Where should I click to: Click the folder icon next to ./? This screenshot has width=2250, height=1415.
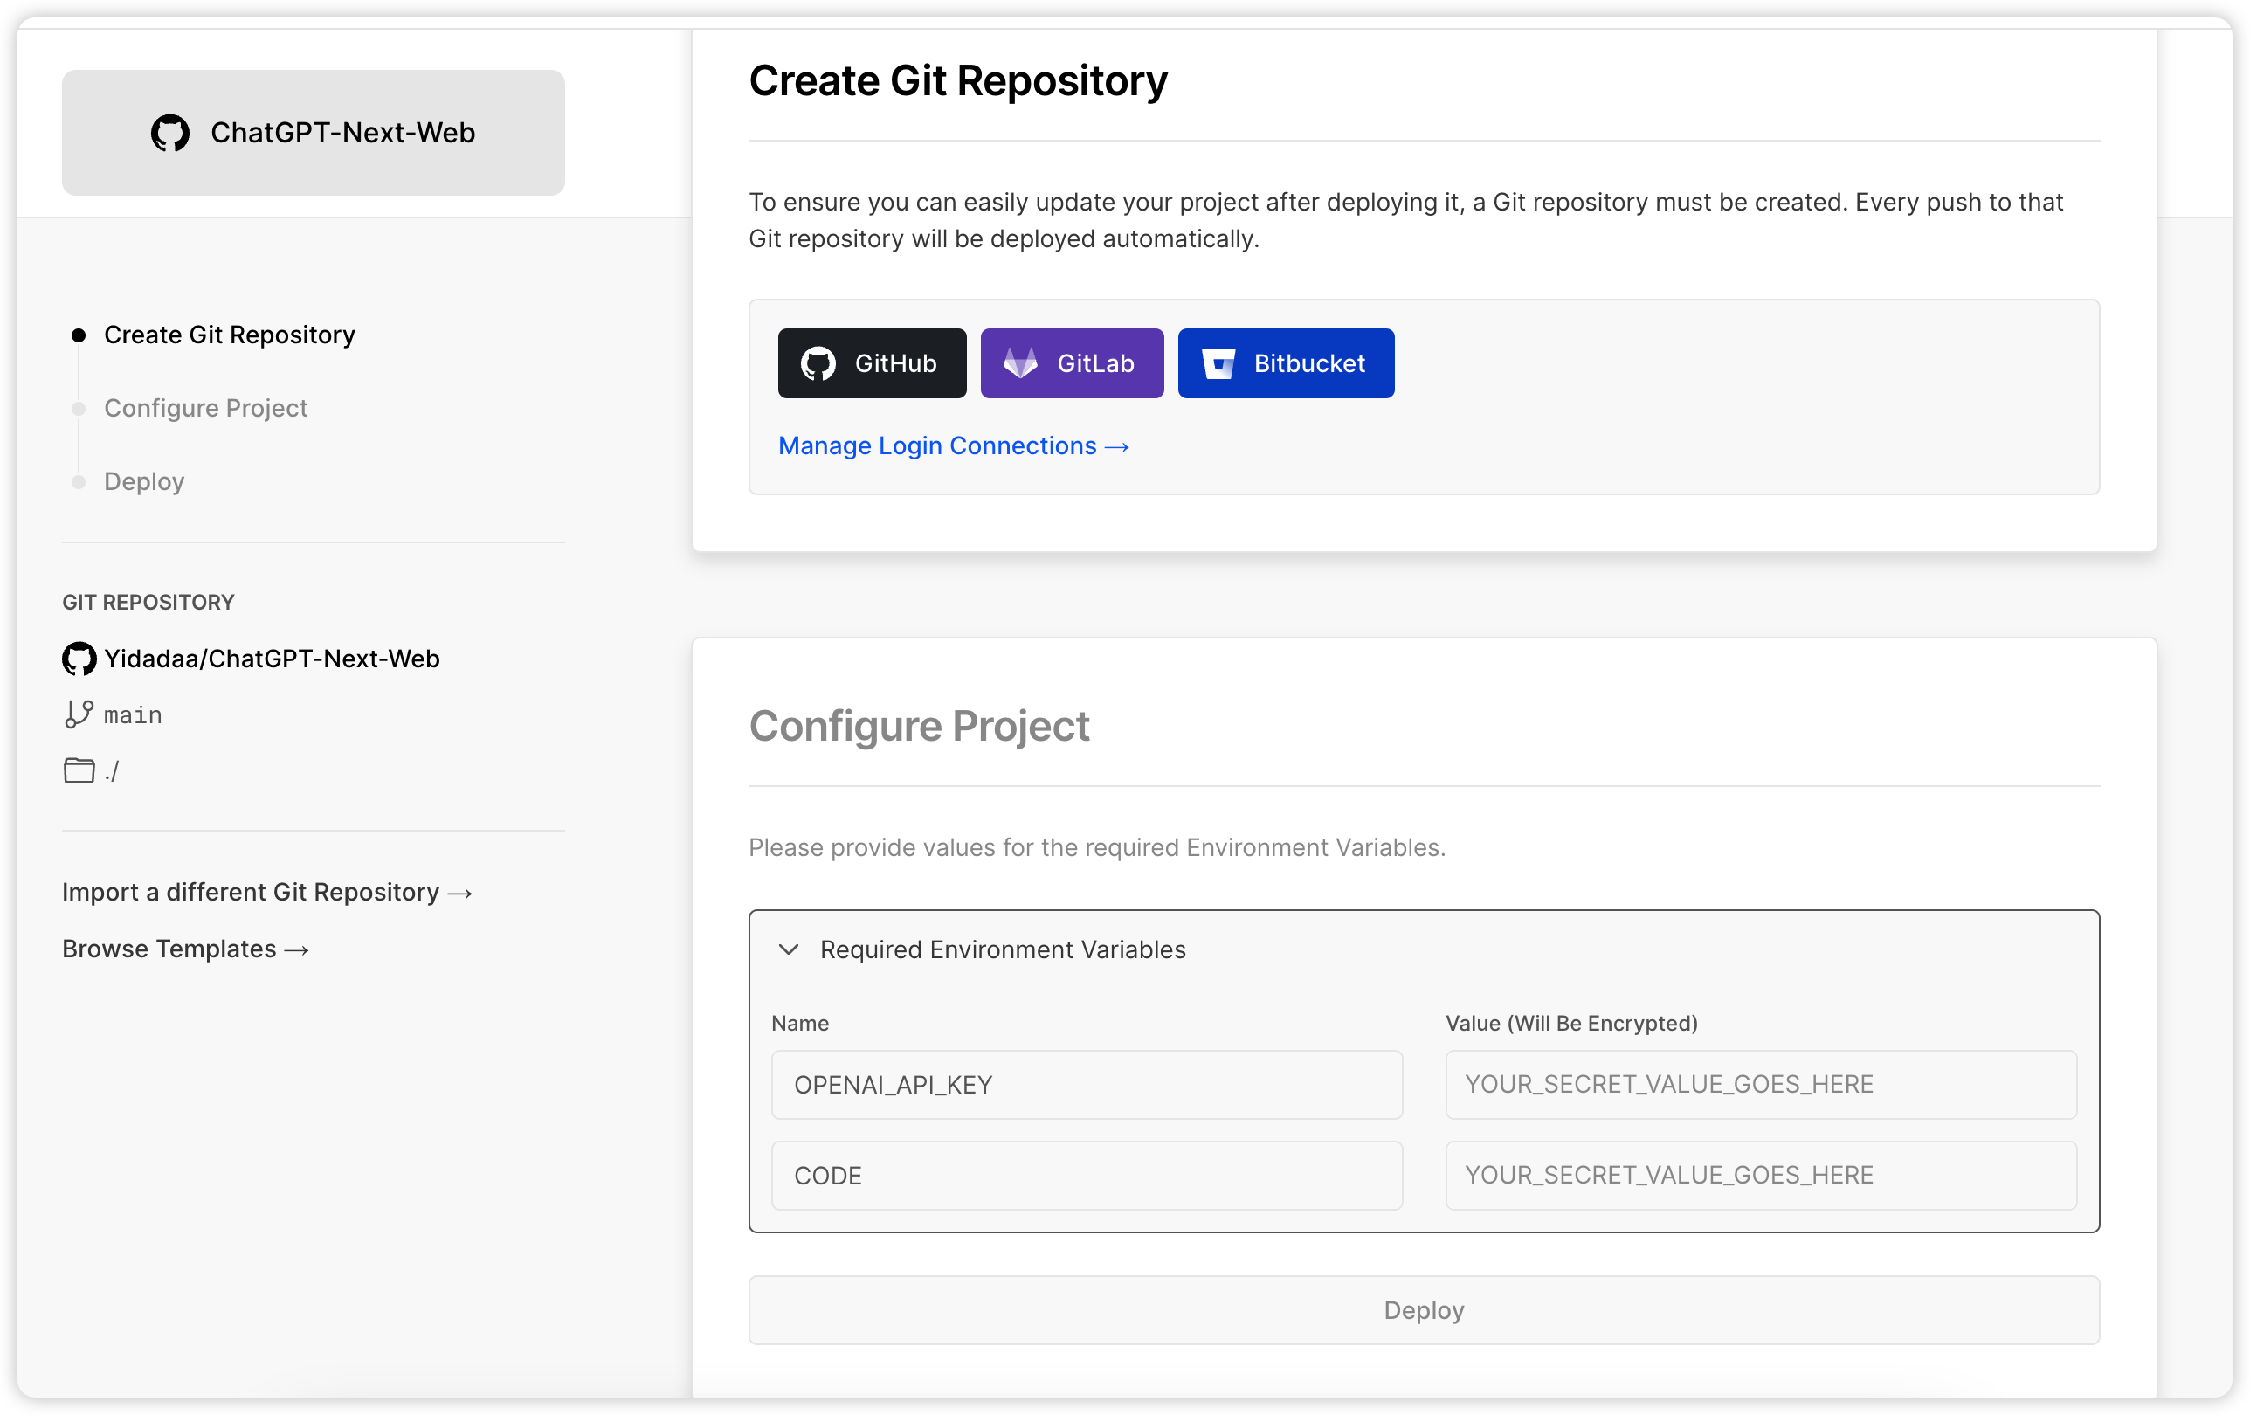(x=79, y=771)
